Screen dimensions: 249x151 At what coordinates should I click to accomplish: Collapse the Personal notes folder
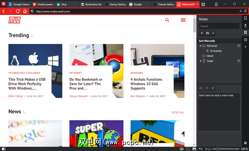coord(200,46)
